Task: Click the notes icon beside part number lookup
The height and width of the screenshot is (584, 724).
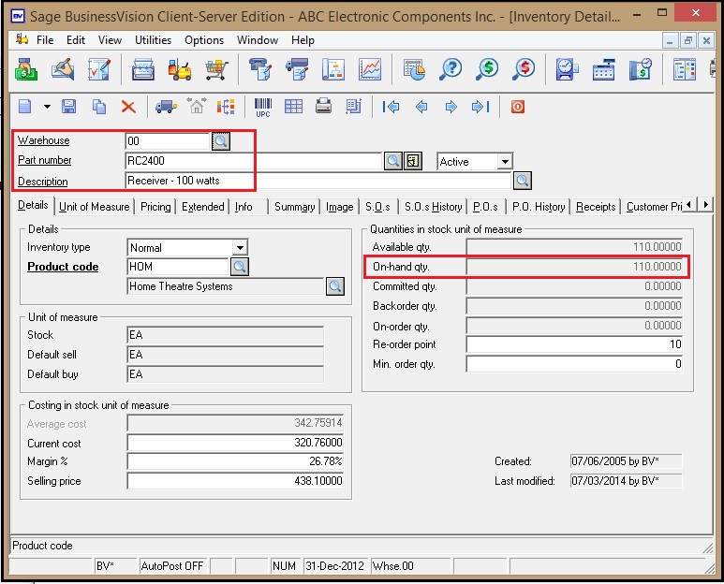Action: 413,161
